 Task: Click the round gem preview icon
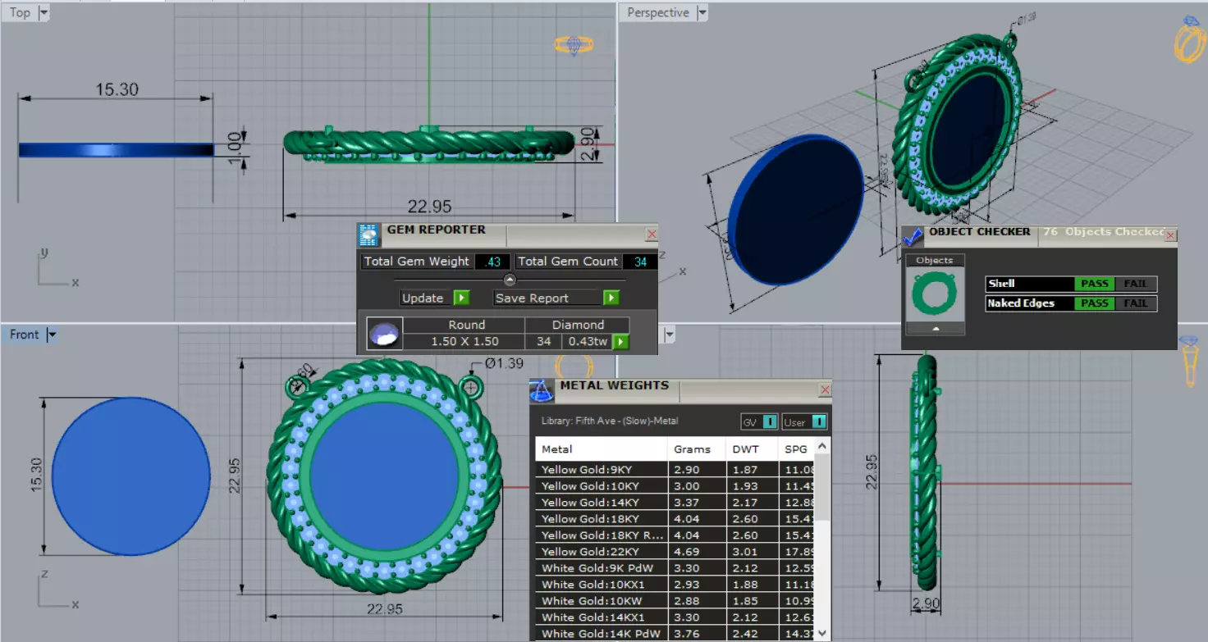(384, 335)
